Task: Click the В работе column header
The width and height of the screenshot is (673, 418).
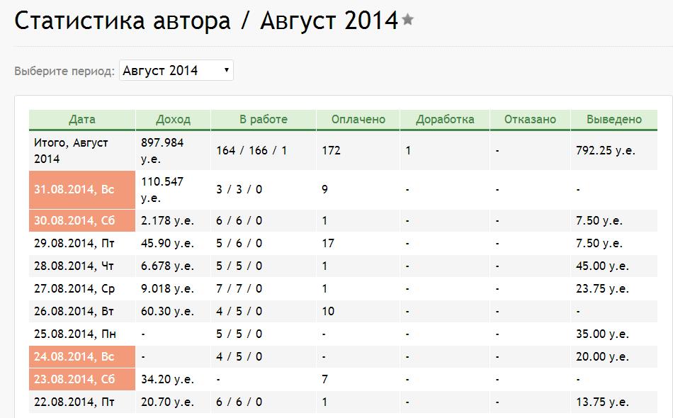Action: point(263,120)
